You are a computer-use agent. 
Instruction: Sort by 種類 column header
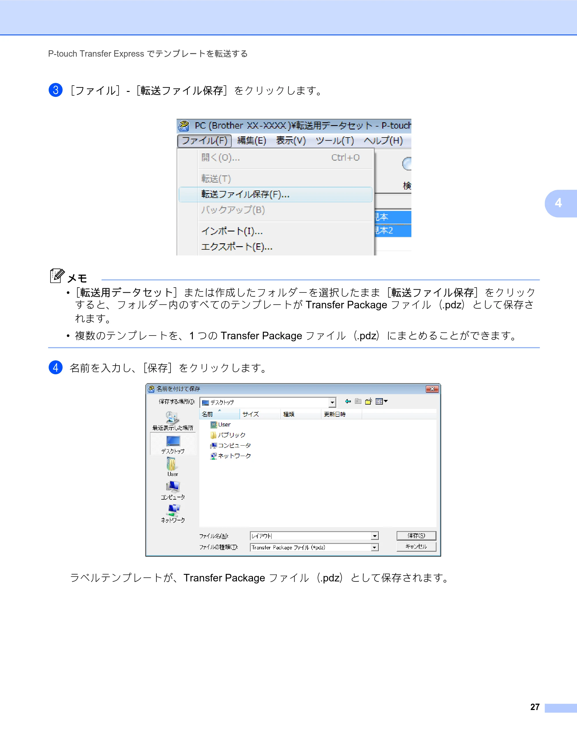(301, 414)
